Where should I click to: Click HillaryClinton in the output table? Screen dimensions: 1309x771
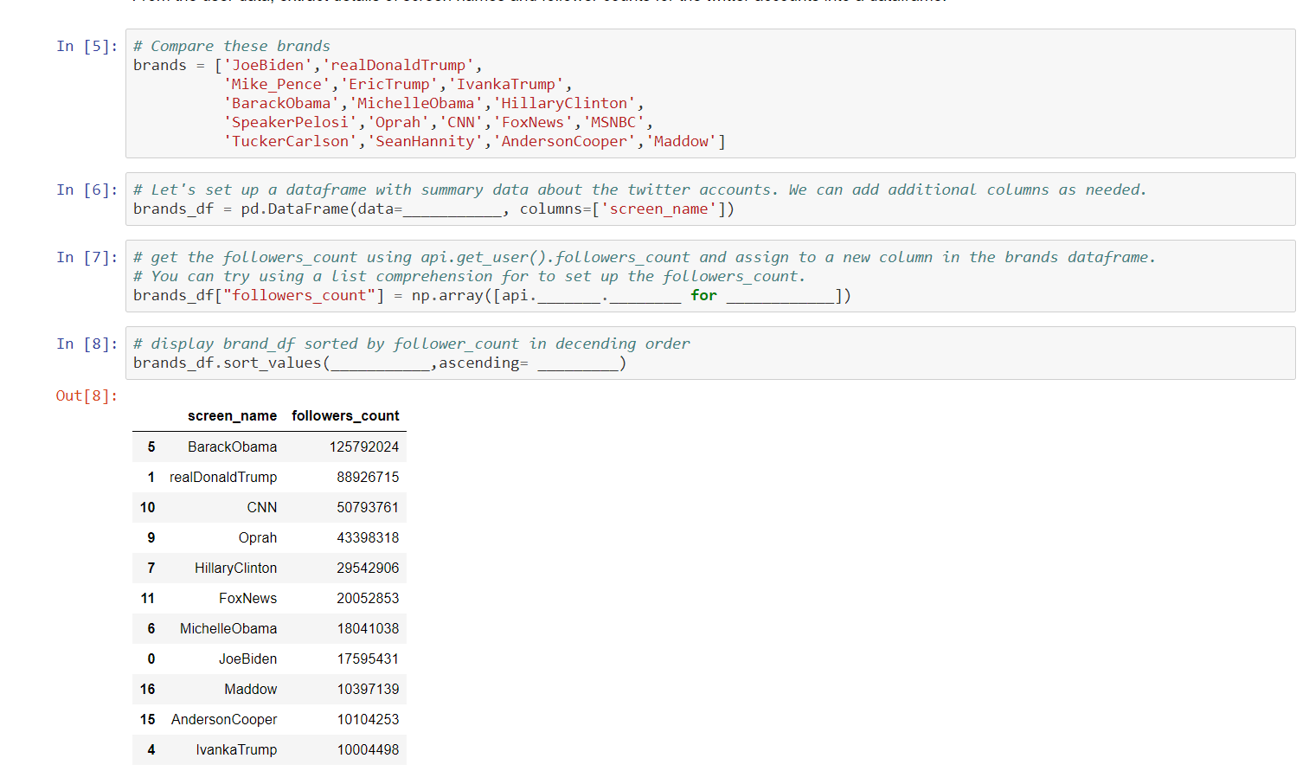[x=235, y=569]
